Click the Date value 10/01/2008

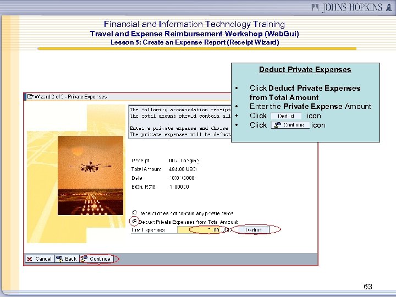[182, 178]
